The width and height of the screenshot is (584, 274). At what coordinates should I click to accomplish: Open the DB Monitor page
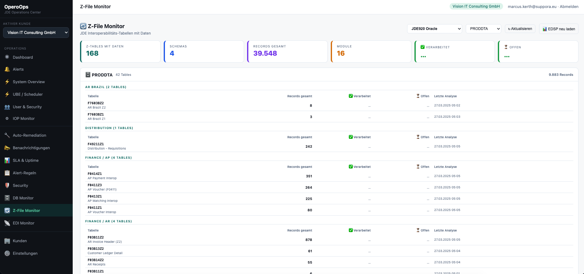pos(36,198)
